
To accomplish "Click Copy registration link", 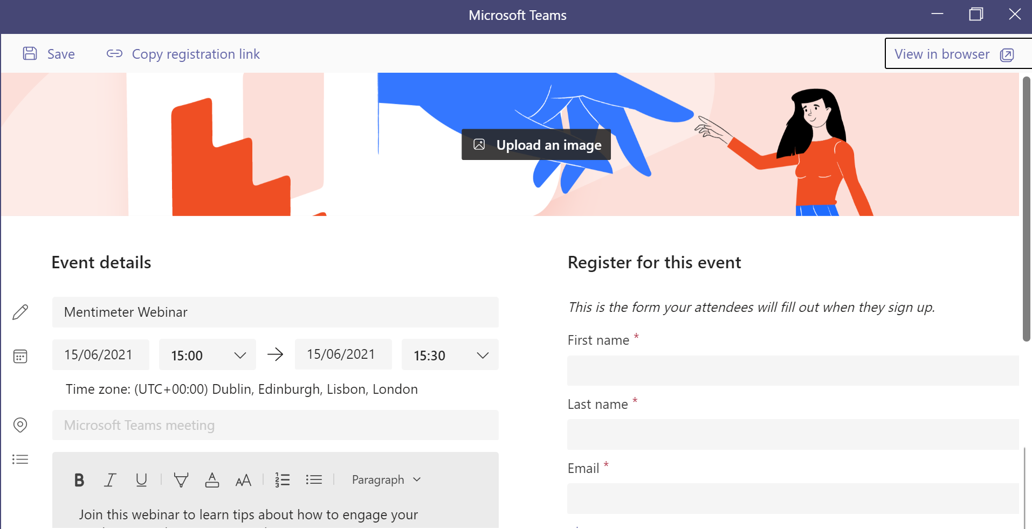I will point(183,54).
